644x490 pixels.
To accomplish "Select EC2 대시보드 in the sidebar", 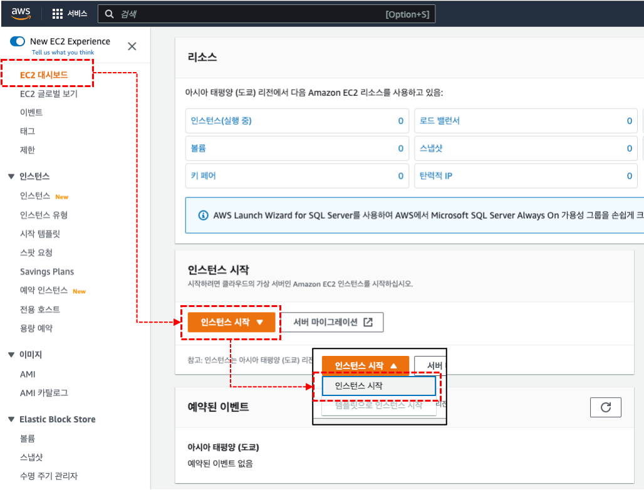I will pyautogui.click(x=44, y=75).
